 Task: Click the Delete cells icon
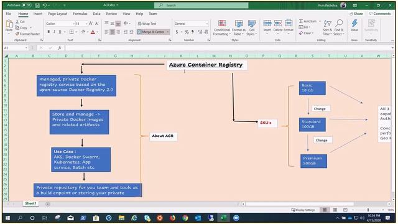click(278, 24)
